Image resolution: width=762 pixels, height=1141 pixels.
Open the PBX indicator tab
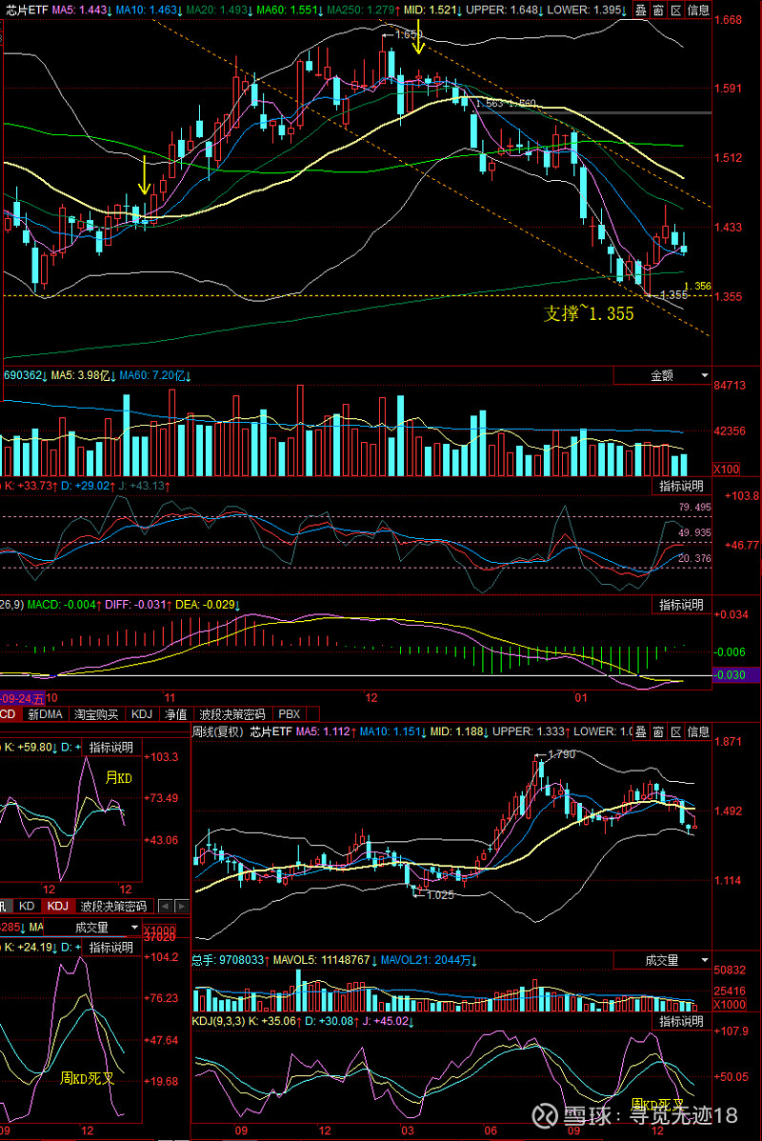[x=289, y=712]
